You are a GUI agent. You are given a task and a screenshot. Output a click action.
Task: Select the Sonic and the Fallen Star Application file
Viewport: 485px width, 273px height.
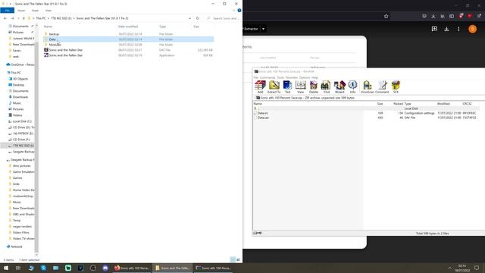(128, 55)
